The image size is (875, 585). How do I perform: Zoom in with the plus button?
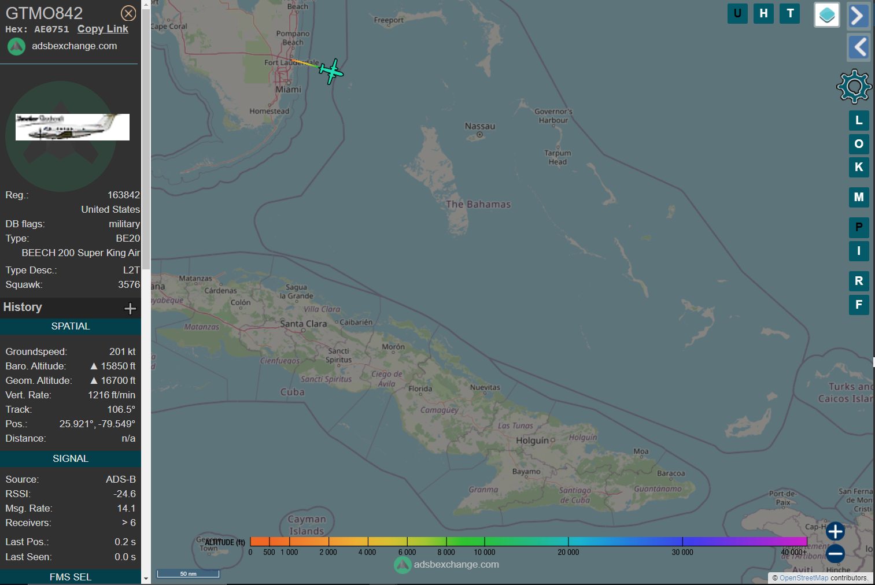(x=835, y=531)
